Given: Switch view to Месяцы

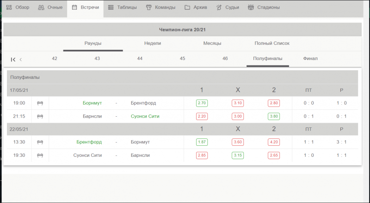Looking at the screenshot, I should pos(212,43).
